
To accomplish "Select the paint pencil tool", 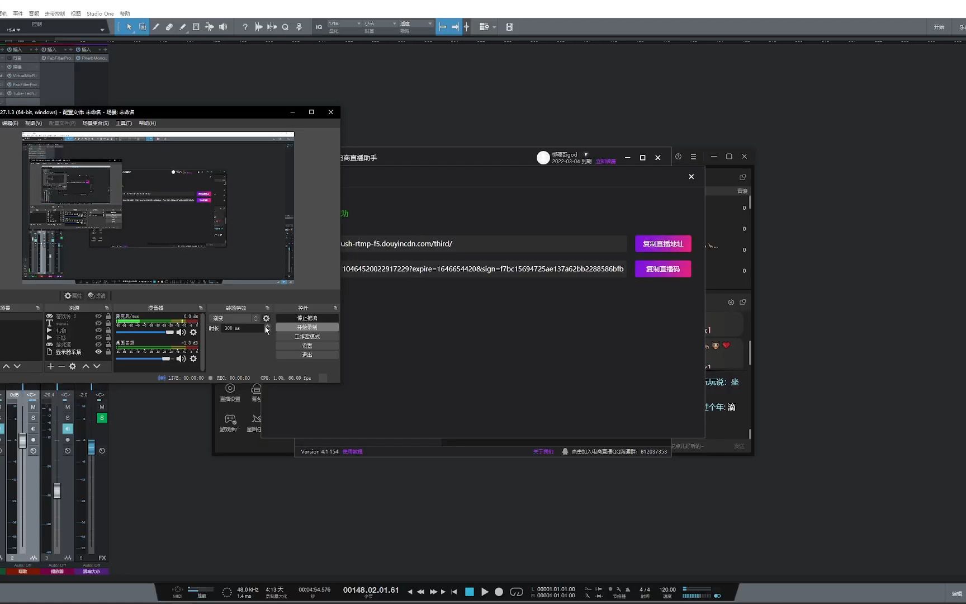I will [x=182, y=27].
